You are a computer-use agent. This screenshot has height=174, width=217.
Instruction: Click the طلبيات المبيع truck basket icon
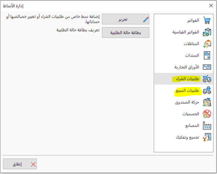207,90
